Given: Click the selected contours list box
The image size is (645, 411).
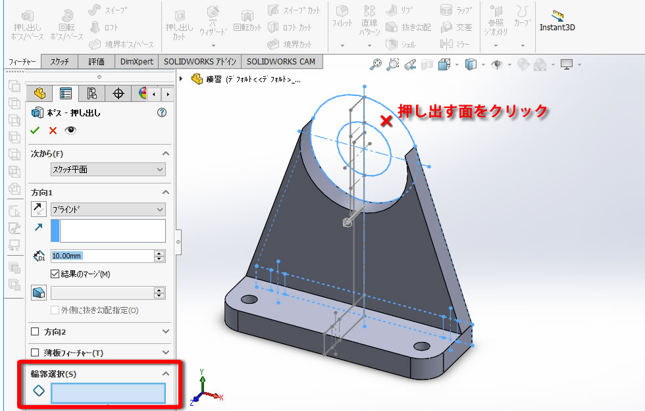Looking at the screenshot, I should pyautogui.click(x=108, y=393).
